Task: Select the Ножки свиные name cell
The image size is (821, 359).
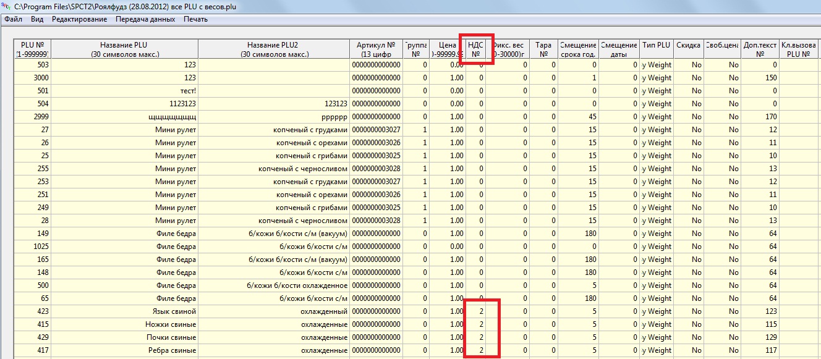Action: [124, 324]
